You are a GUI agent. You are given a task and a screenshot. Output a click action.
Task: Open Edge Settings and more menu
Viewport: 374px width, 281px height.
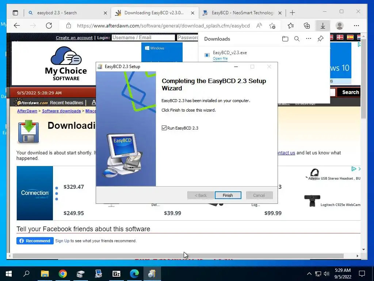point(356,26)
